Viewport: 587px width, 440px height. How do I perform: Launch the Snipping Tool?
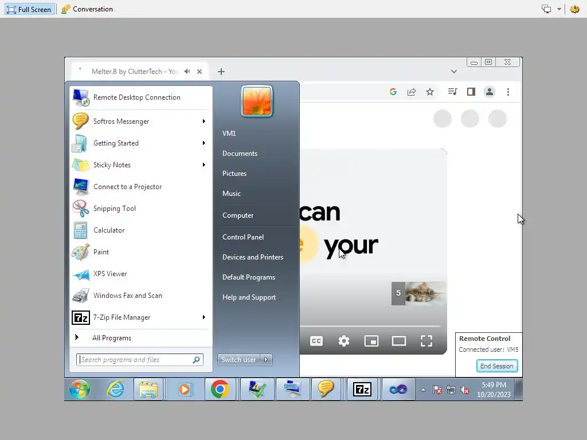pyautogui.click(x=141, y=209)
